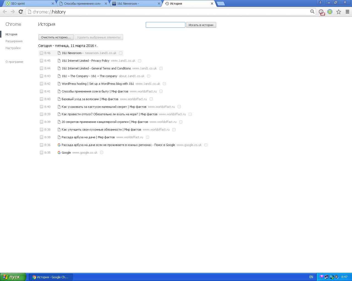Open dropdown arrow for Privacy Policy entry

(139, 61)
